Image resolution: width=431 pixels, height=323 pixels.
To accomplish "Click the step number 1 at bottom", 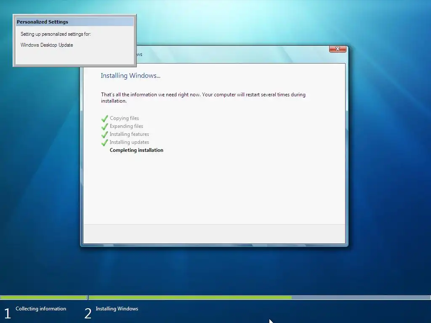I will [8, 313].
